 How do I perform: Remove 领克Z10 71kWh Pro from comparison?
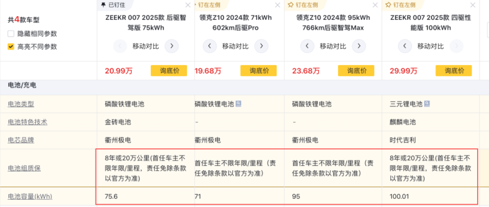click(277, 5)
